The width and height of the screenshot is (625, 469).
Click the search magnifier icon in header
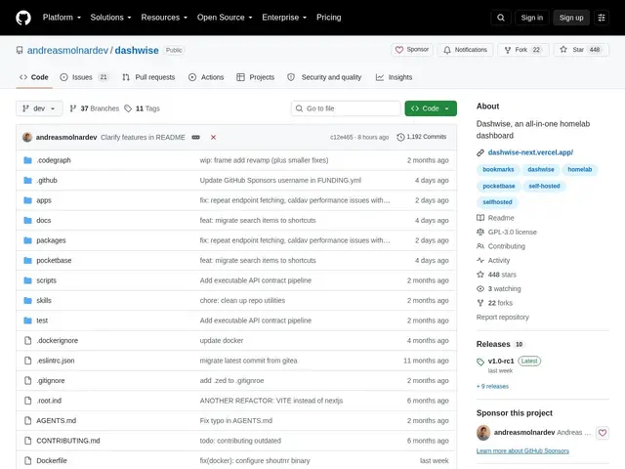click(x=501, y=18)
